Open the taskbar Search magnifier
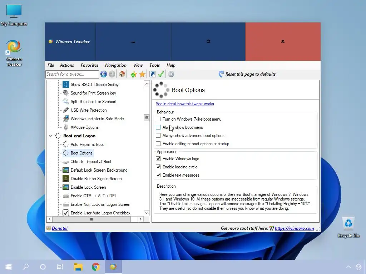 pyautogui.click(x=26, y=267)
